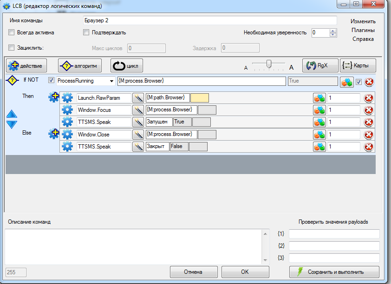Delete the If NOT condition row
Screen dimensions: 391x284
[x=369, y=82]
